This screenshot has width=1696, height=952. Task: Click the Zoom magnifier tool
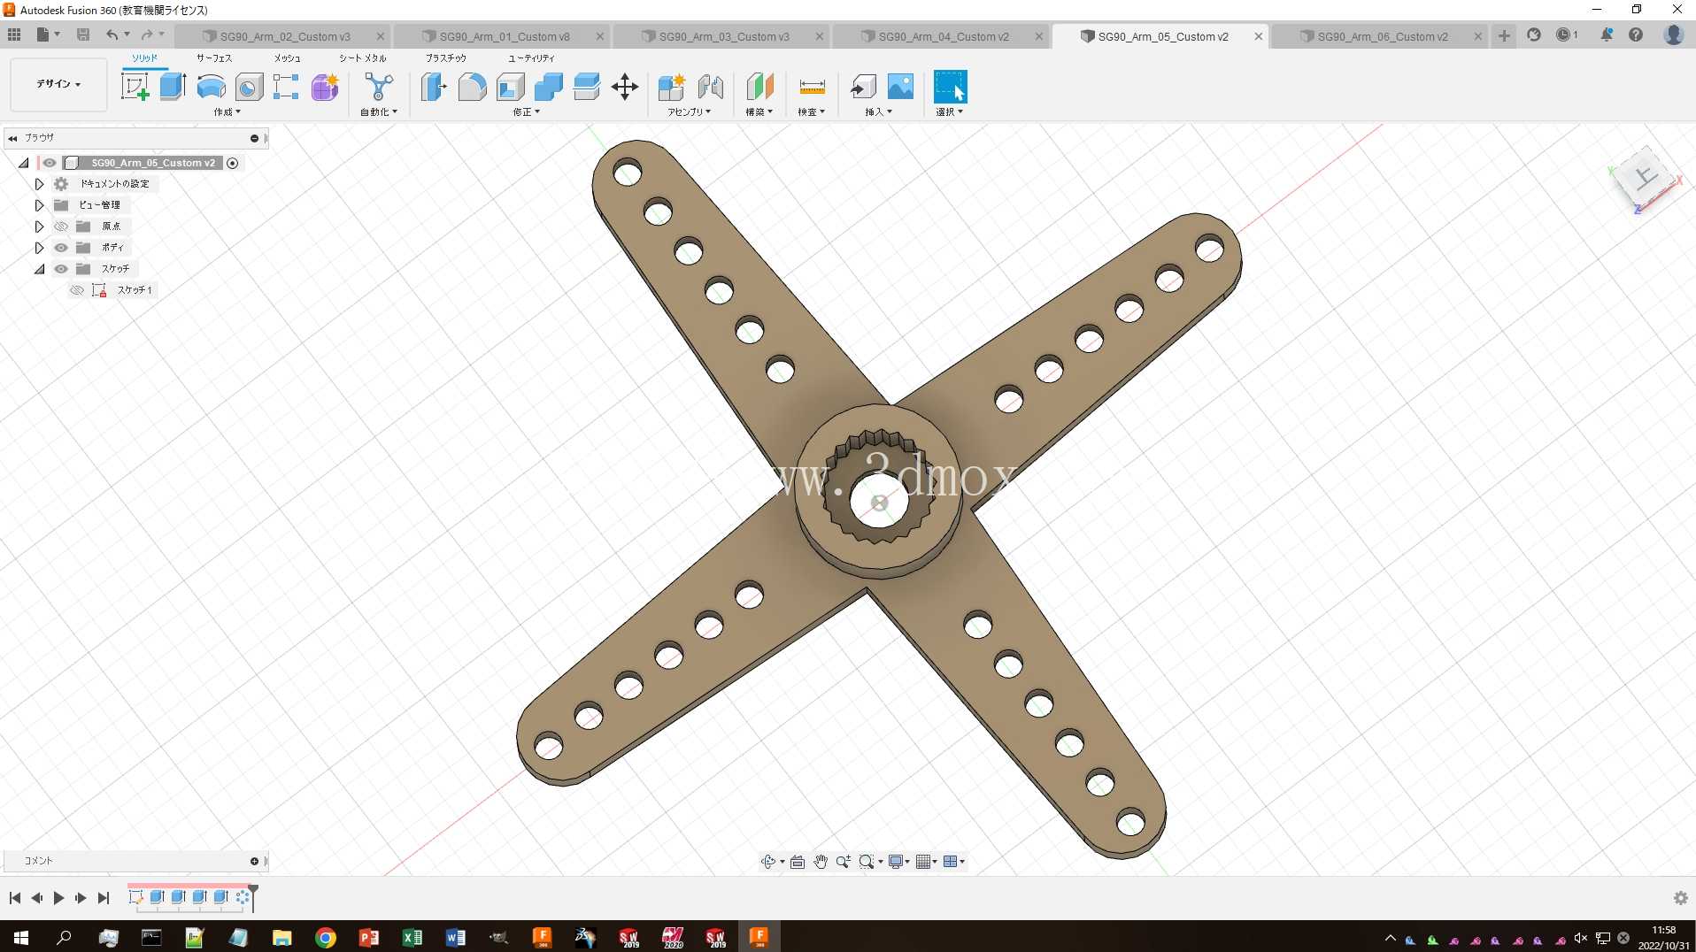(844, 862)
